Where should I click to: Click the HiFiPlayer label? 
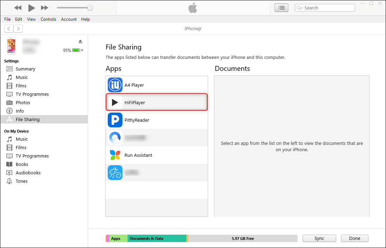click(x=135, y=102)
